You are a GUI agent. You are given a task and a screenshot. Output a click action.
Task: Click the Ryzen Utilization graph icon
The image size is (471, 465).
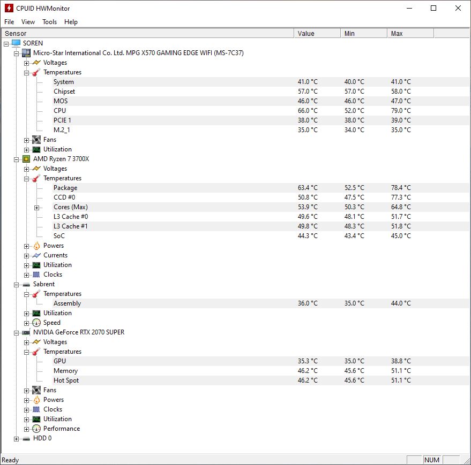(36, 265)
